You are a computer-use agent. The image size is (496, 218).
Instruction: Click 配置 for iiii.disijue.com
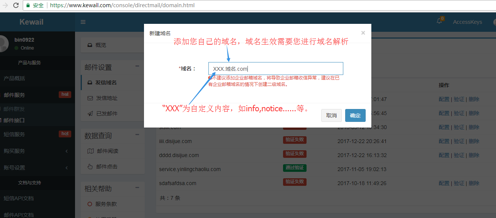pos(444,141)
